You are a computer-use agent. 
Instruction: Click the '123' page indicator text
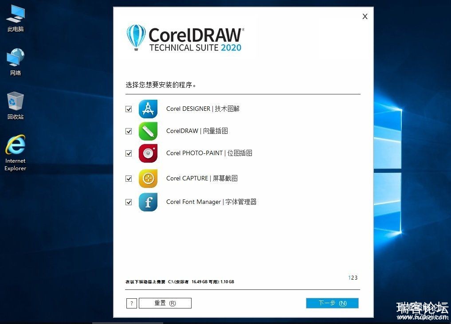click(x=353, y=278)
